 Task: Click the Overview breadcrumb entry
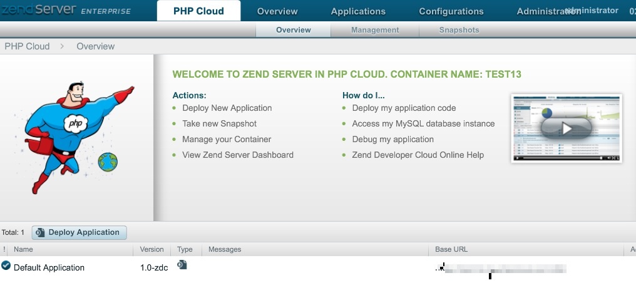(x=96, y=46)
